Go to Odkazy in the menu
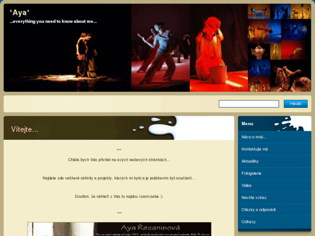 [274, 222]
